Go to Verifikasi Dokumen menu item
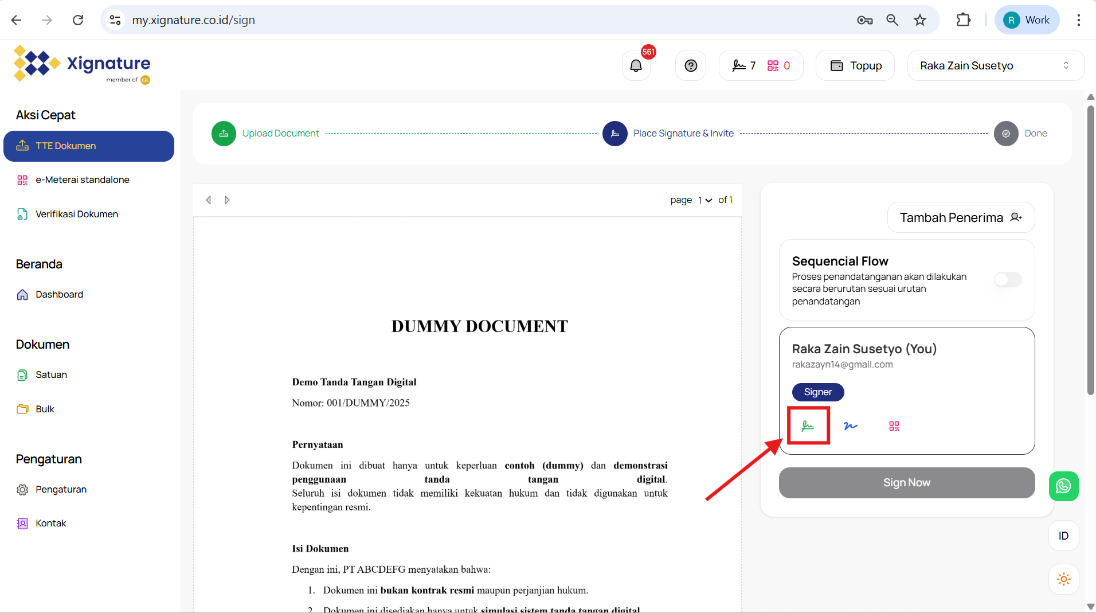 click(x=77, y=214)
